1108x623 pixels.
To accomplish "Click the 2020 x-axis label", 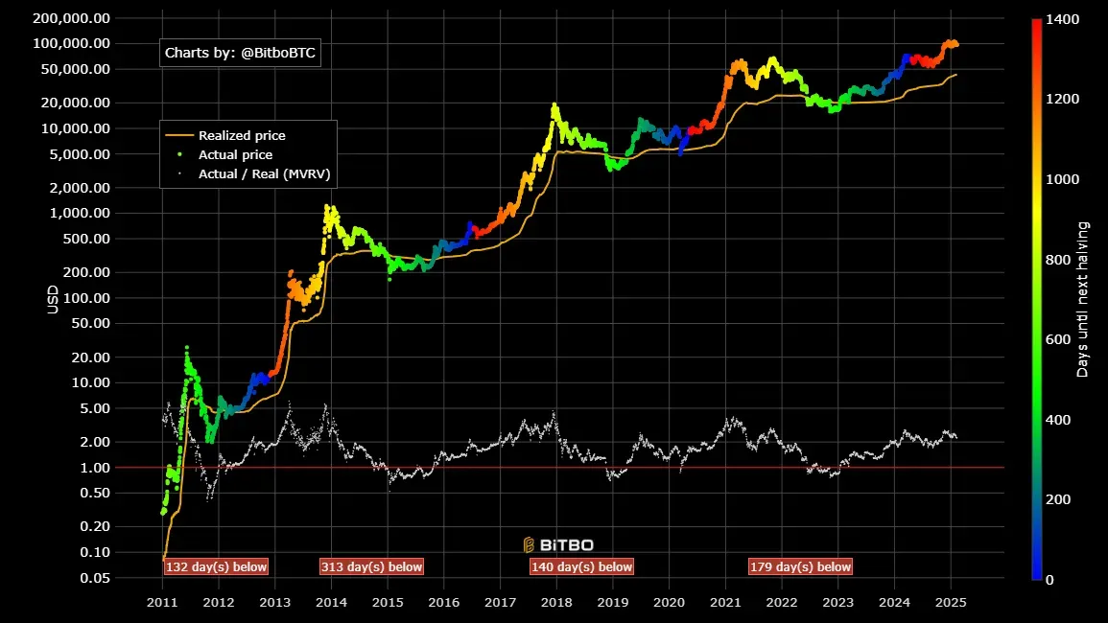I will [670, 603].
